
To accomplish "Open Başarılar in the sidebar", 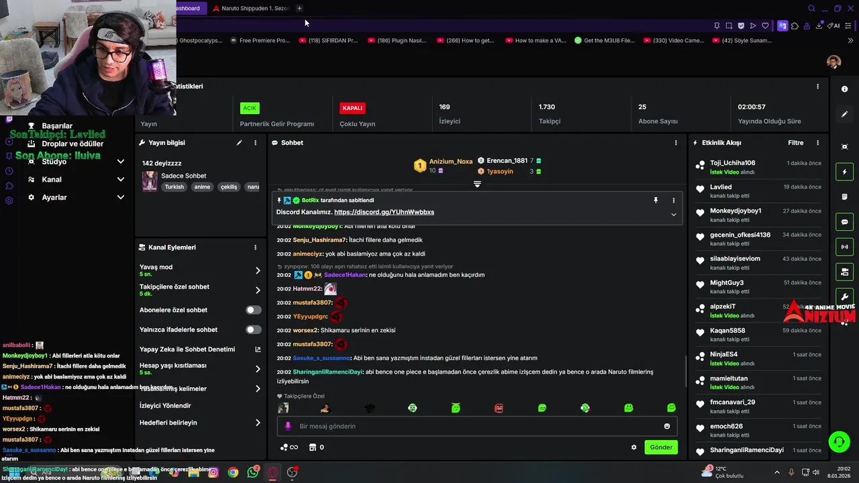I will [57, 126].
